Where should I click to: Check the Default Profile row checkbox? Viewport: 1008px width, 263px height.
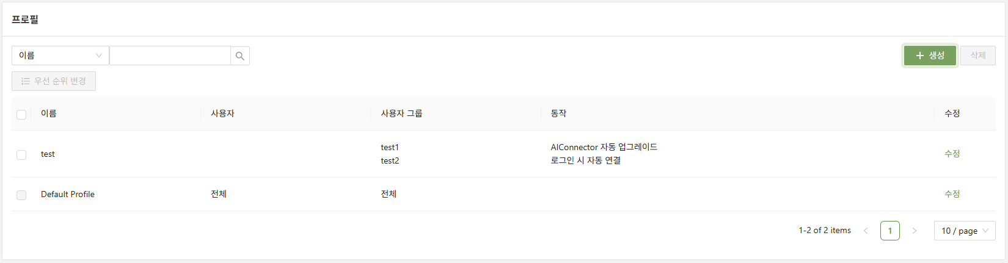(x=21, y=195)
